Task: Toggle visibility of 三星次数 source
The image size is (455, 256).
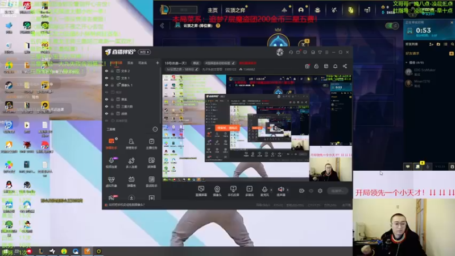Action: point(106,106)
